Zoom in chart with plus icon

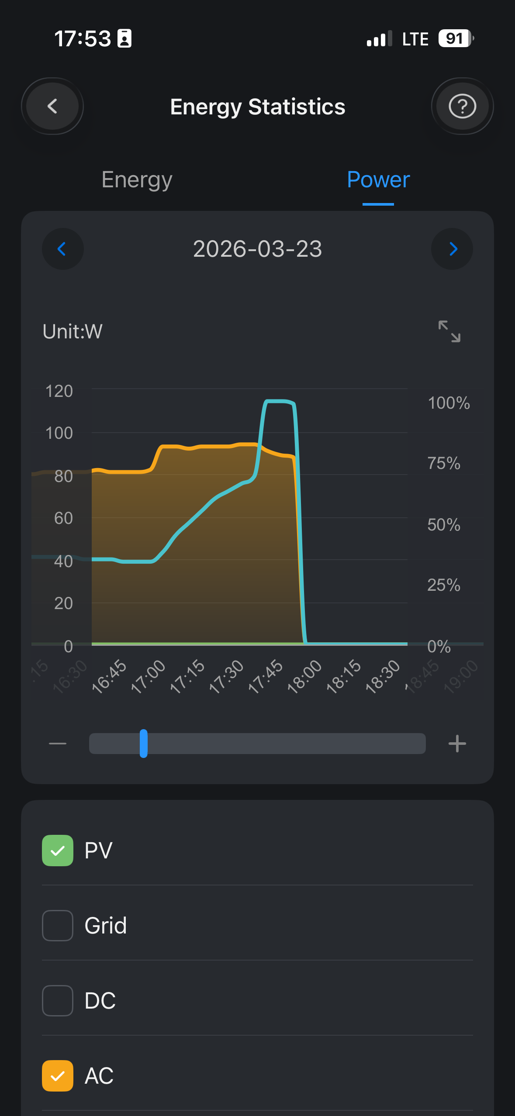457,744
